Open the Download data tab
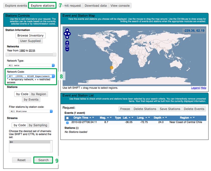211x171 pixels. [x=96, y=6]
